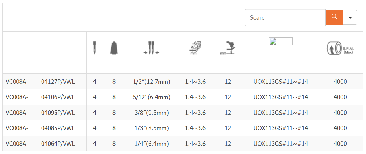Click the thread cone column icon
The height and width of the screenshot is (154, 366).
pos(114,48)
